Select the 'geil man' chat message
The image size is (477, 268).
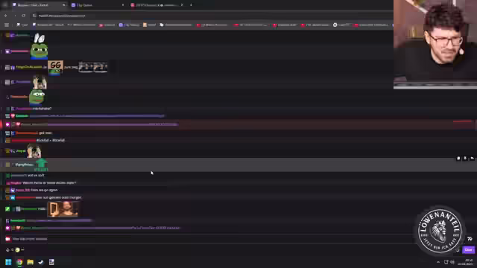click(x=45, y=133)
